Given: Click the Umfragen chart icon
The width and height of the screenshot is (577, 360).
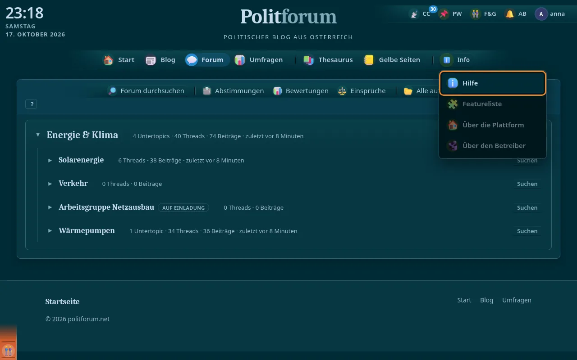Looking at the screenshot, I should click(240, 60).
